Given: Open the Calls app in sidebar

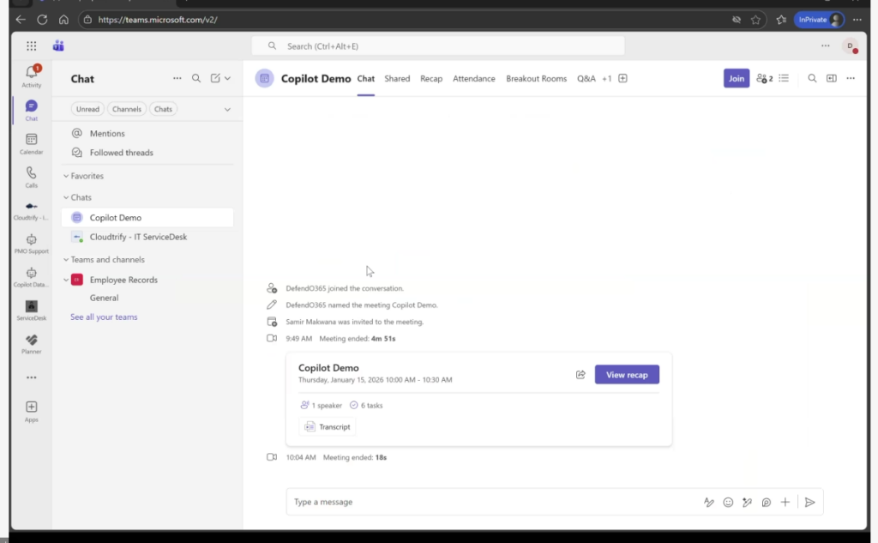Looking at the screenshot, I should point(32,177).
